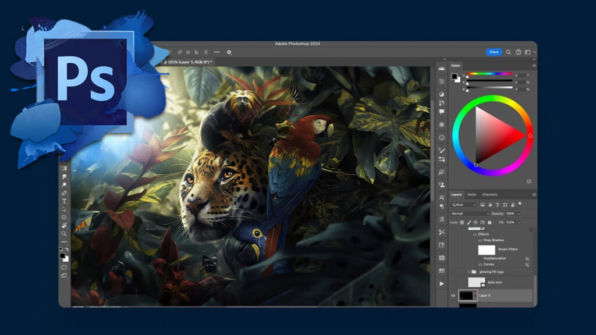Open the Fill slider dropdown arrow
The height and width of the screenshot is (335, 596).
click(x=519, y=222)
